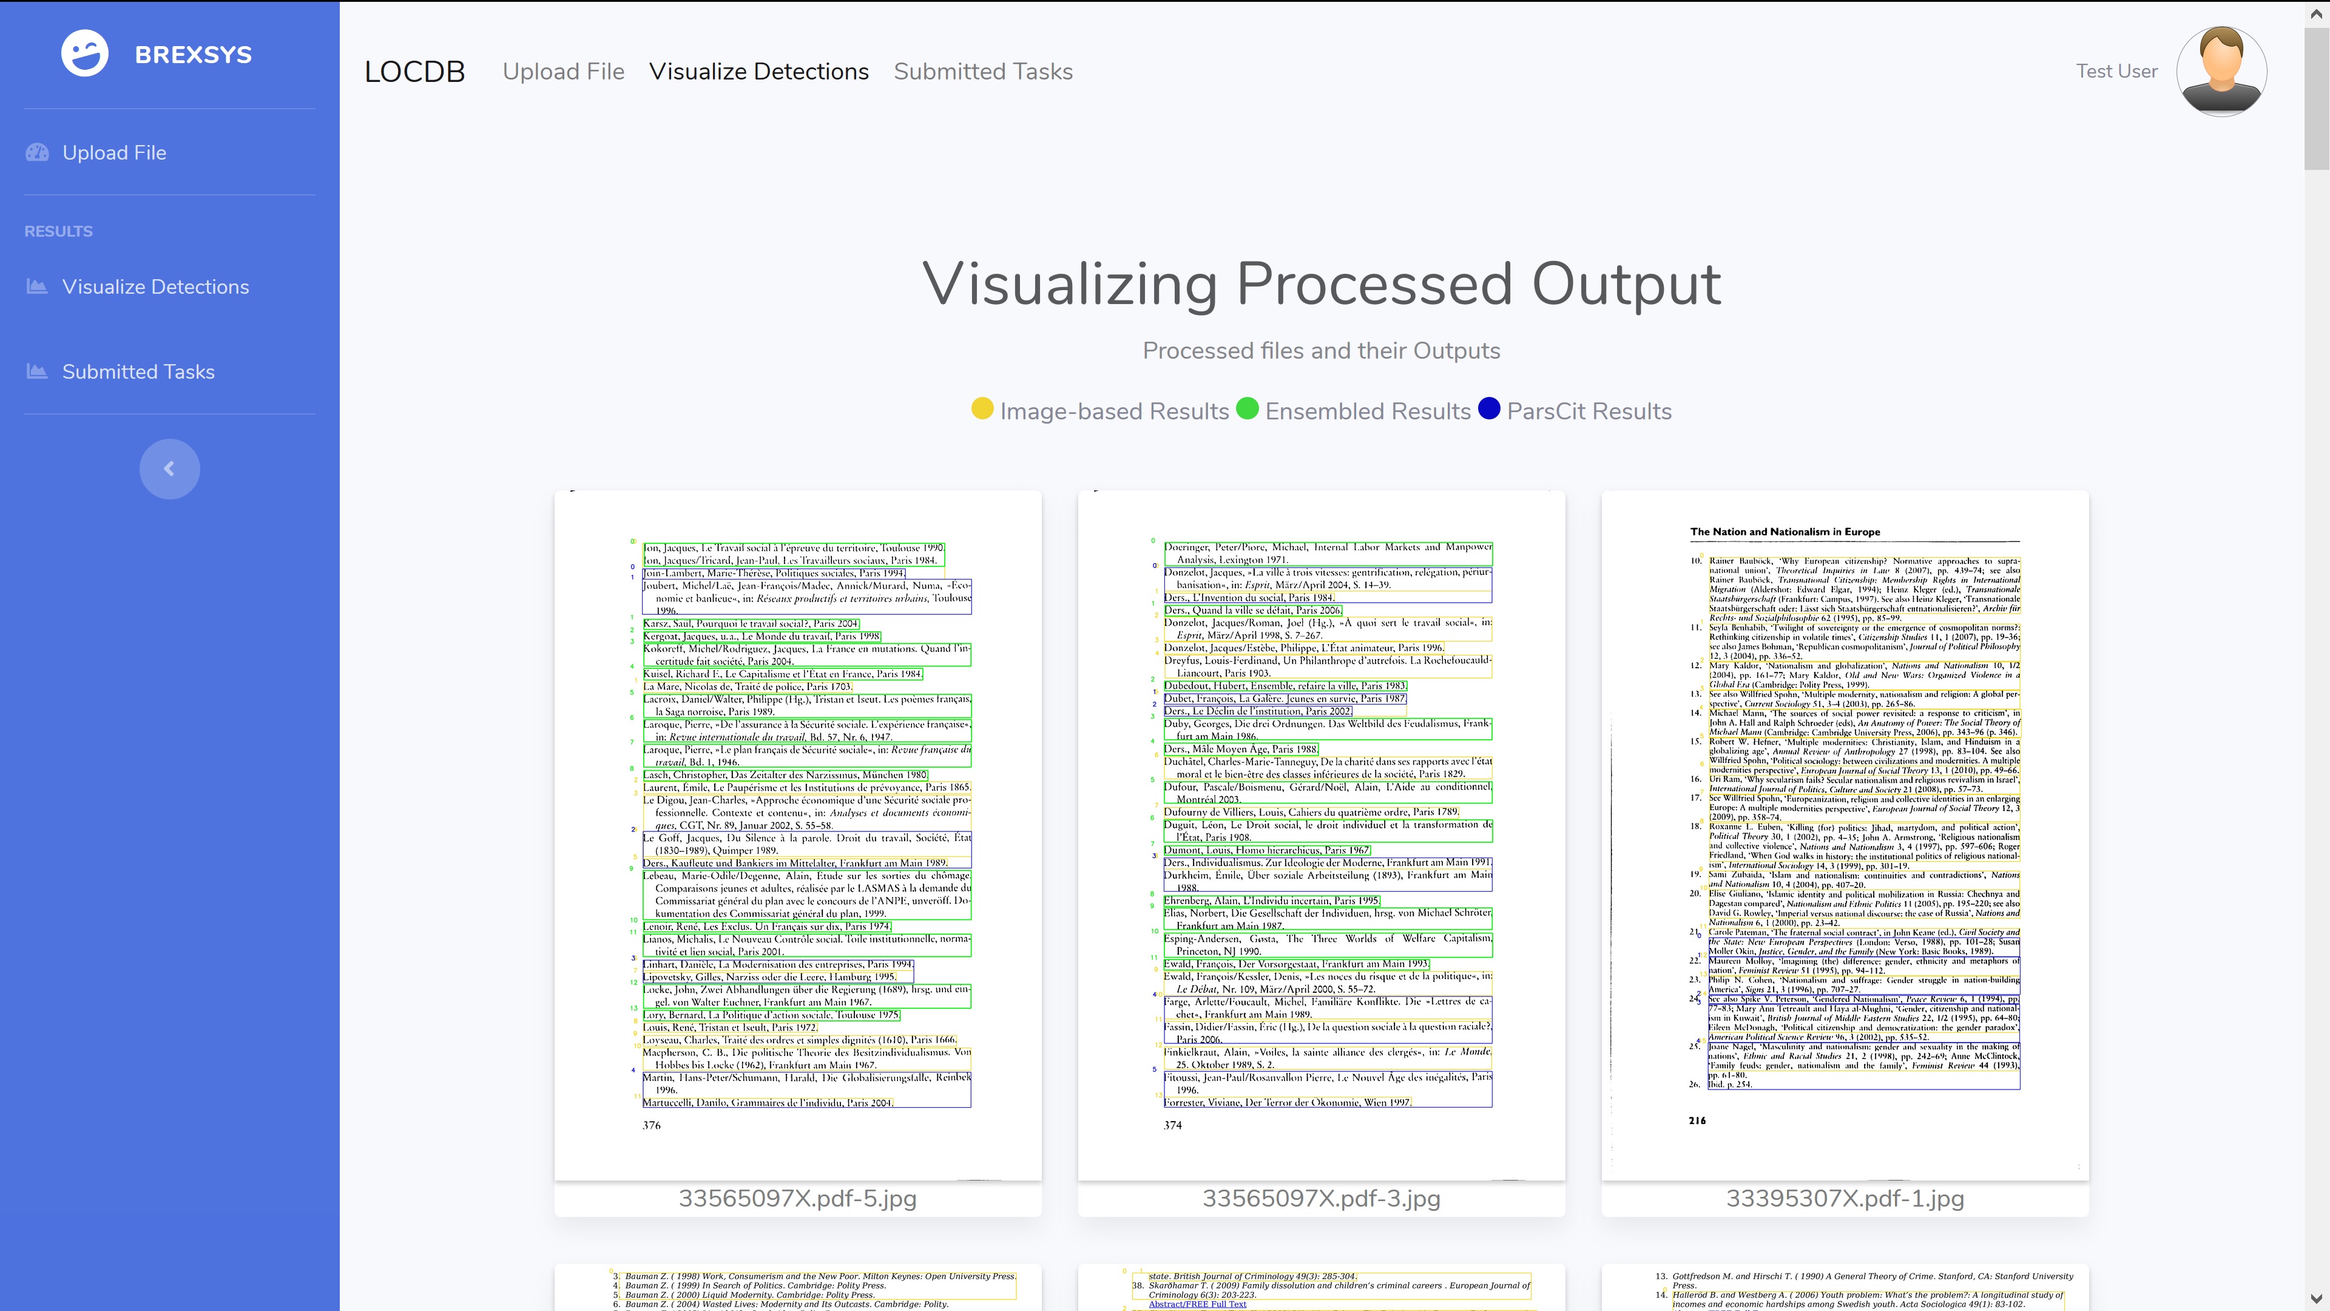Select the Upload File top nav tab

click(564, 72)
